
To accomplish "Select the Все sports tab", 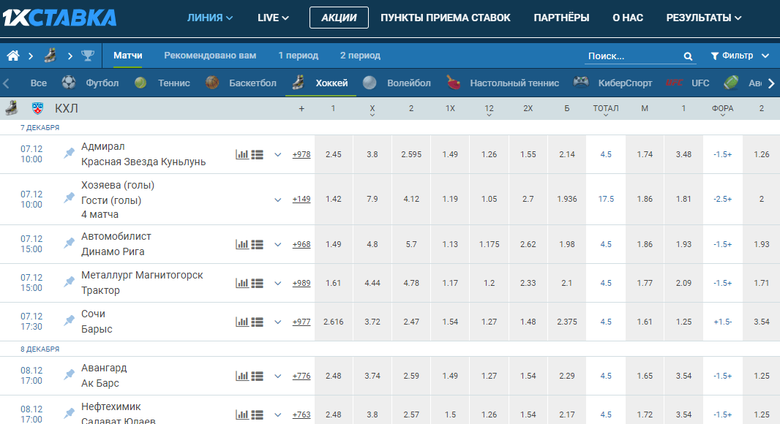I will coord(38,83).
